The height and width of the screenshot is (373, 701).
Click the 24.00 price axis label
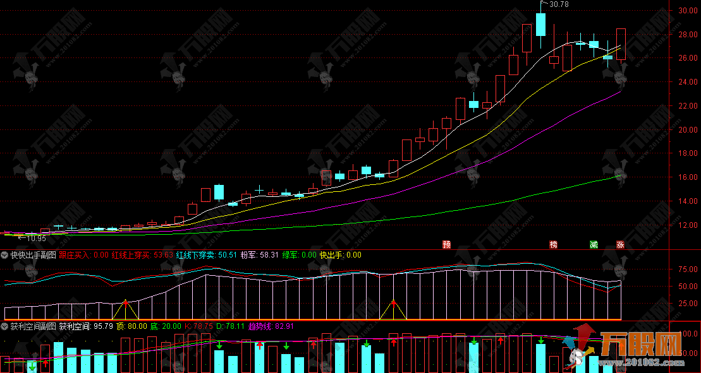(688, 82)
